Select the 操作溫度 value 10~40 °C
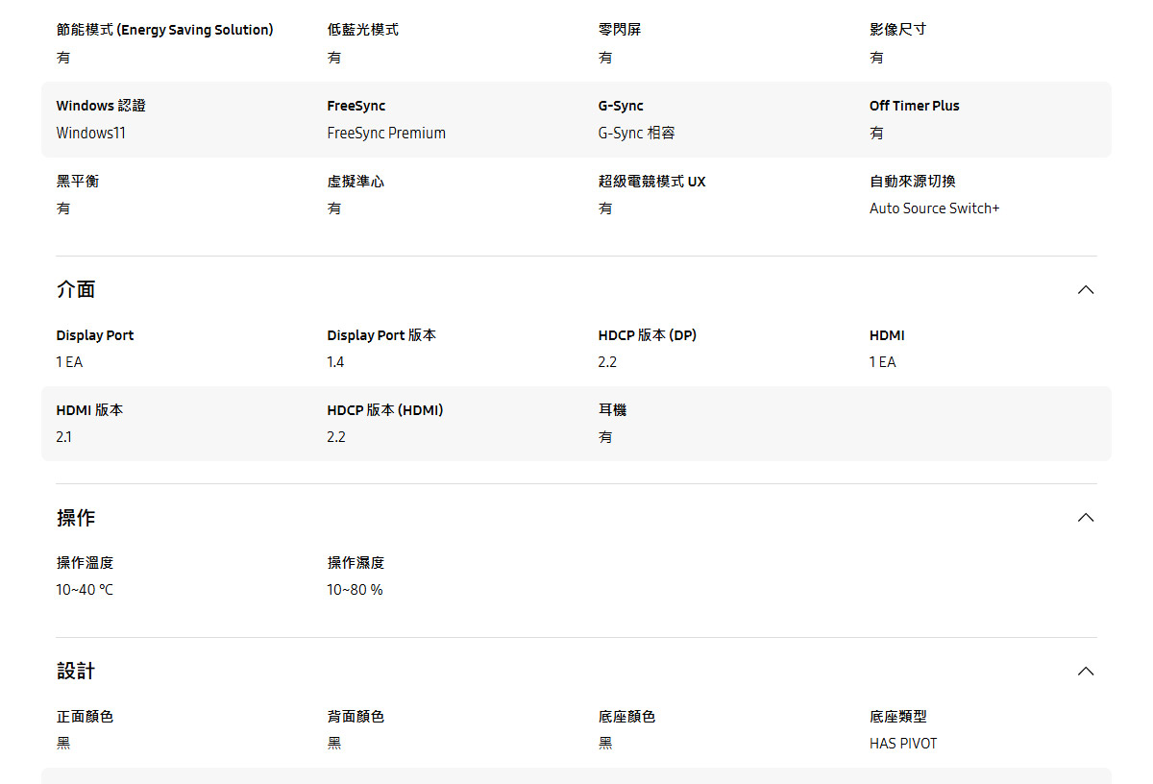 (x=84, y=589)
